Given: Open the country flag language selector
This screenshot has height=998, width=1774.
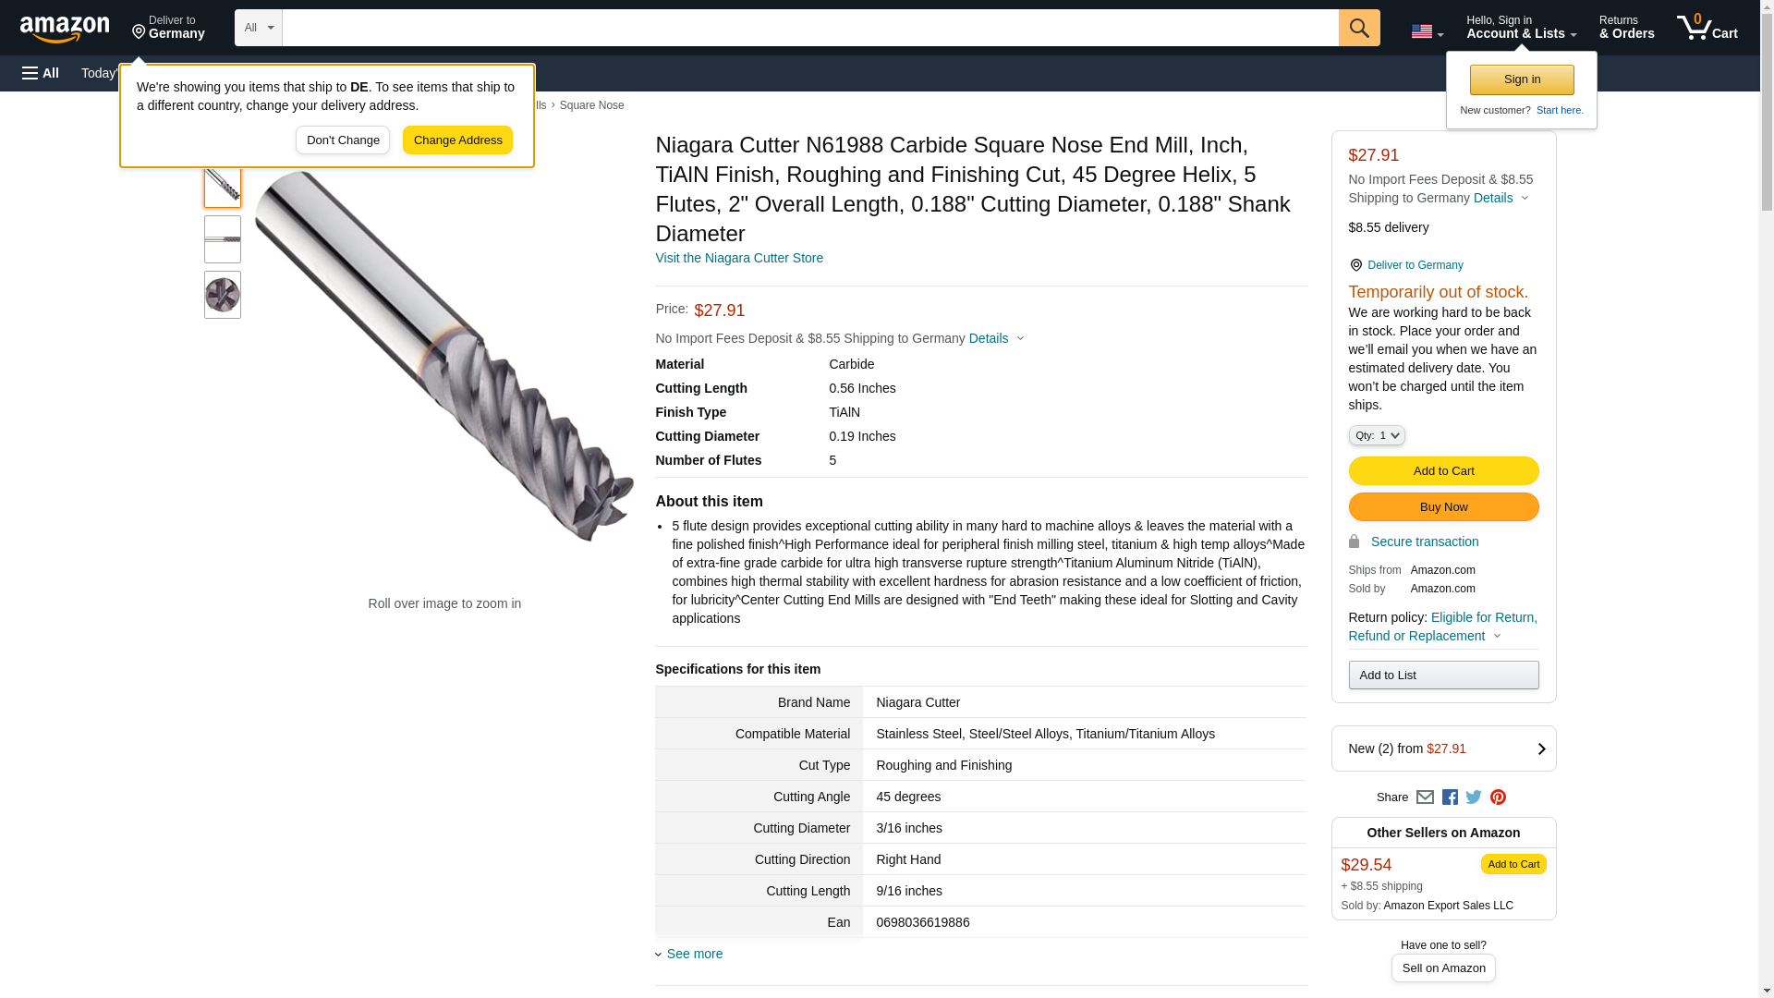Looking at the screenshot, I should point(1427,31).
